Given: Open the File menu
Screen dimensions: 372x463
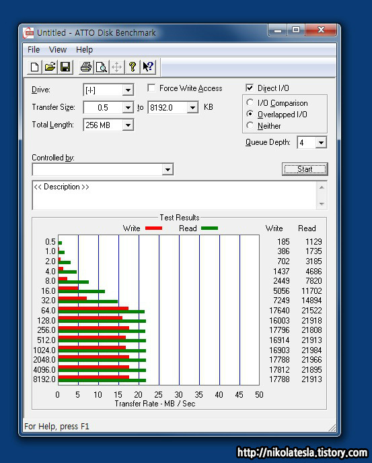Looking at the screenshot, I should (x=34, y=50).
